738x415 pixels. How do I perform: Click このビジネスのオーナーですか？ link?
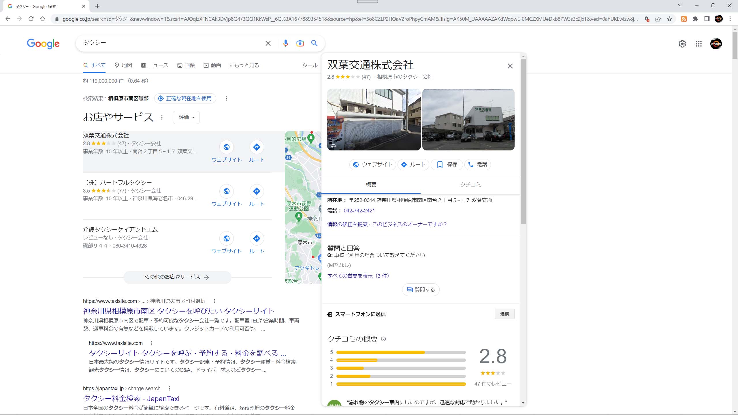point(409,224)
